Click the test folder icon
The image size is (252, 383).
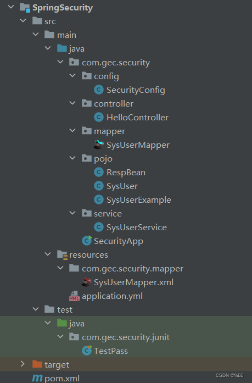pos(49,309)
